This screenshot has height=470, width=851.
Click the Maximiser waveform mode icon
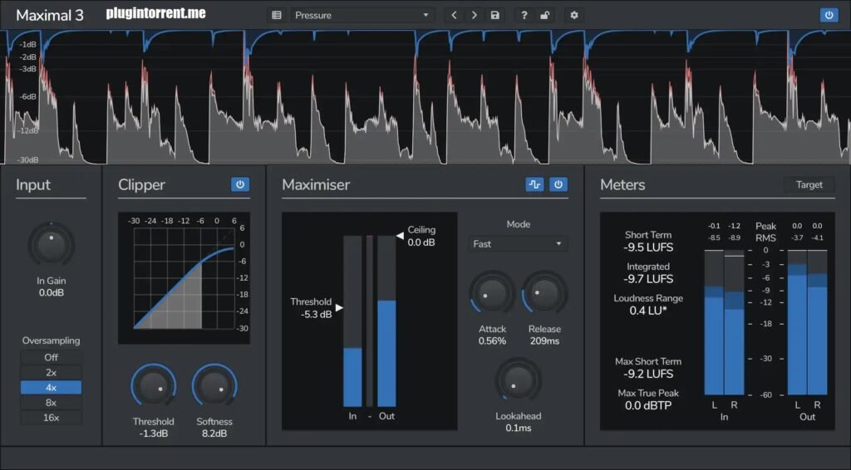534,184
